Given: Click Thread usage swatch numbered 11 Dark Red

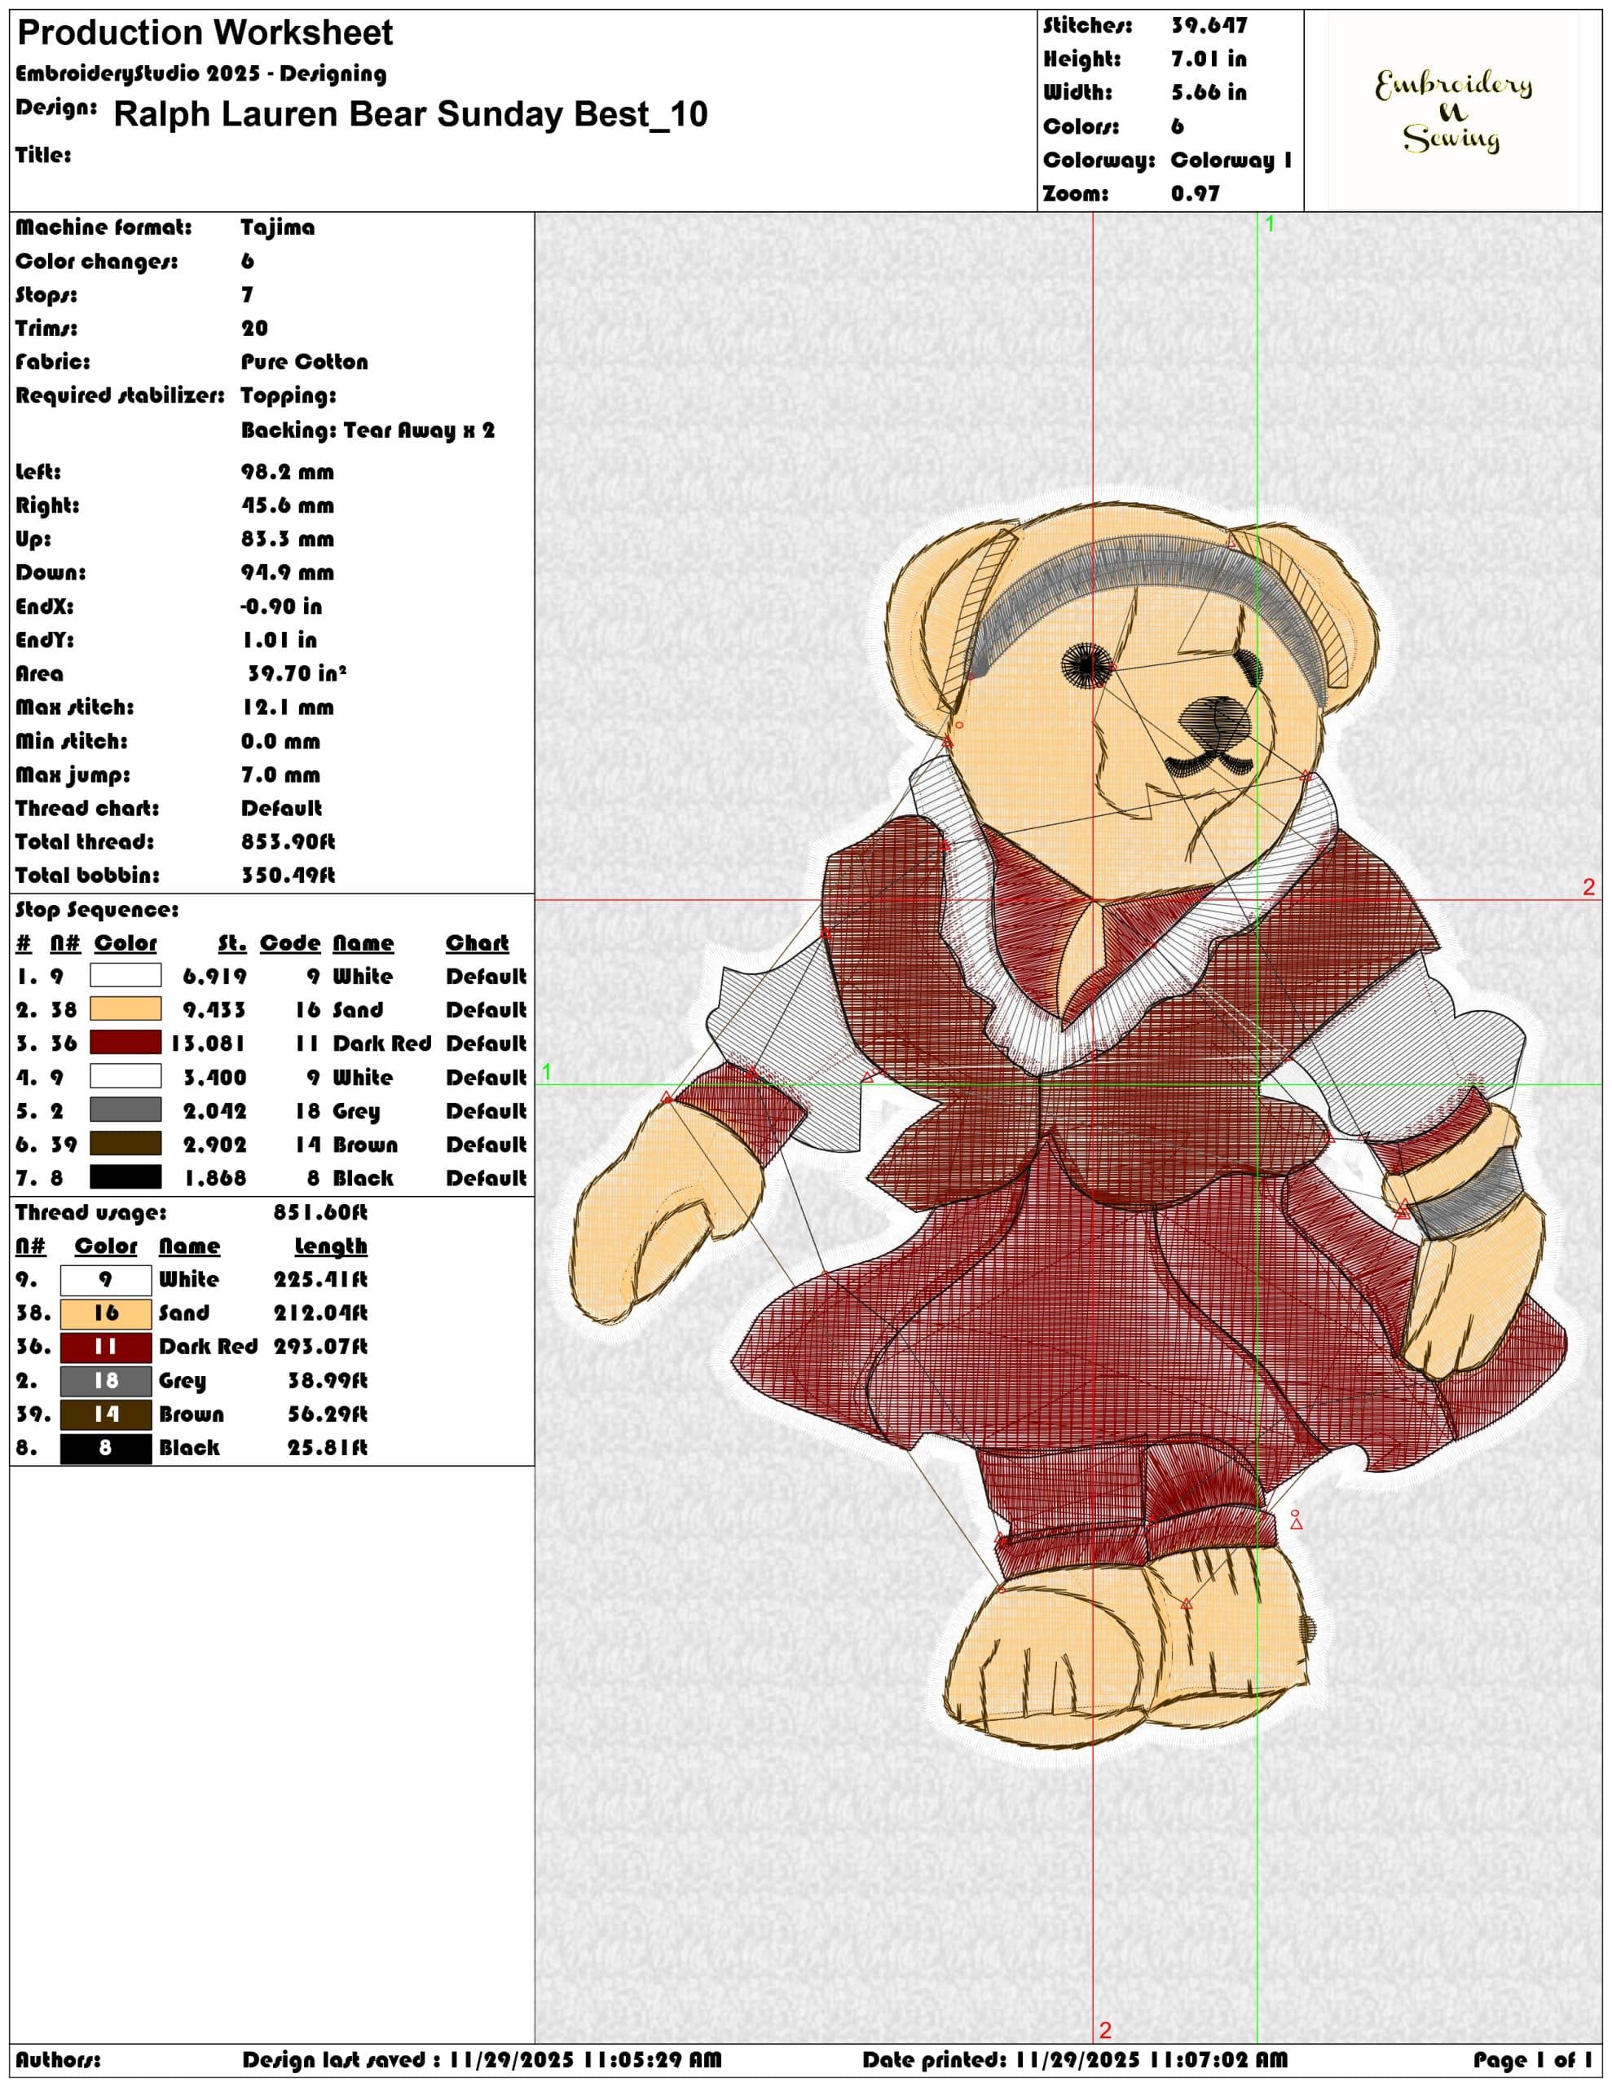Looking at the screenshot, I should [106, 1347].
